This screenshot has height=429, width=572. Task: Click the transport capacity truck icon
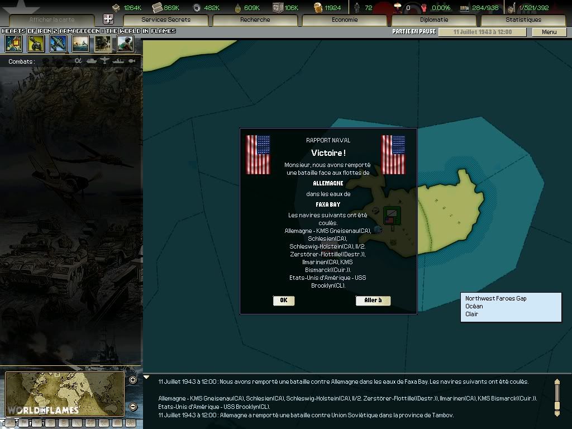pos(464,8)
